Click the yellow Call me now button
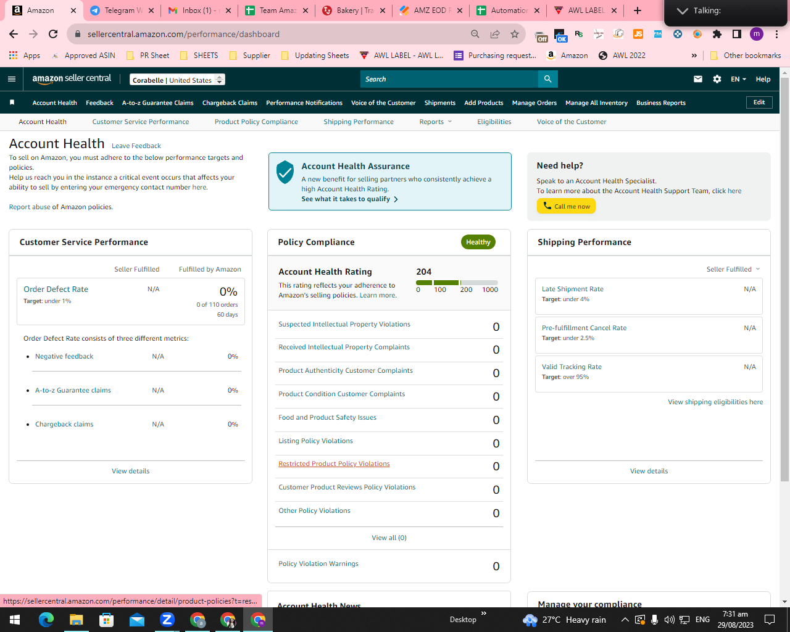Screen dimensions: 790x632 [x=566, y=206]
